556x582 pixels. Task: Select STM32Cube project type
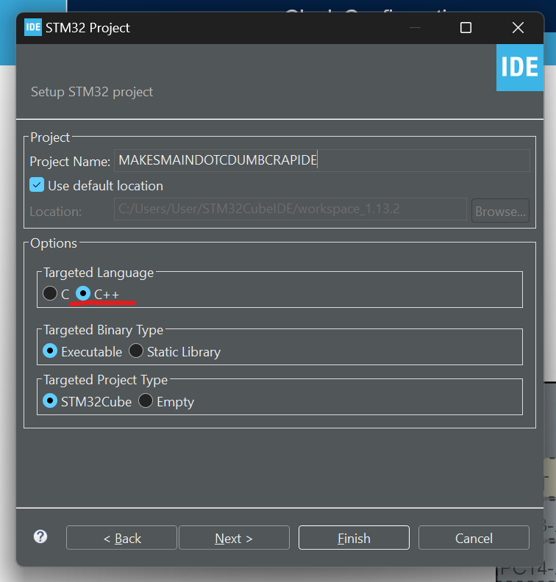coord(50,401)
